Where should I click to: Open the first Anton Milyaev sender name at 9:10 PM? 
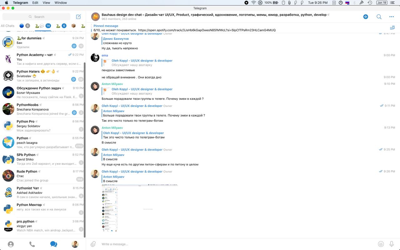pyautogui.click(x=112, y=84)
